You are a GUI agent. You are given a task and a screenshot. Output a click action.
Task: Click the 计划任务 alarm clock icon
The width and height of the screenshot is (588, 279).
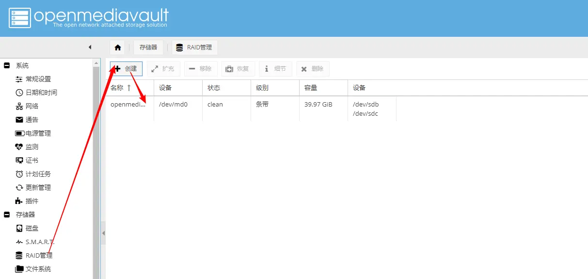19,174
